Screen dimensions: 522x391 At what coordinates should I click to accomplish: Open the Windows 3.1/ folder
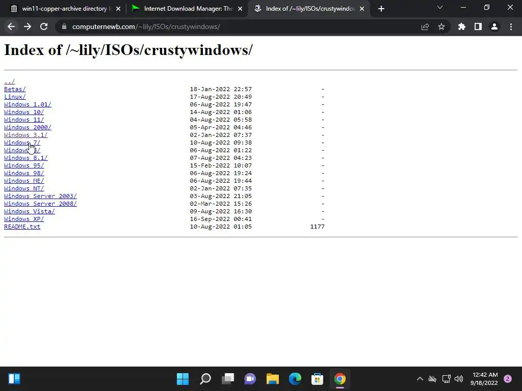coord(26,135)
